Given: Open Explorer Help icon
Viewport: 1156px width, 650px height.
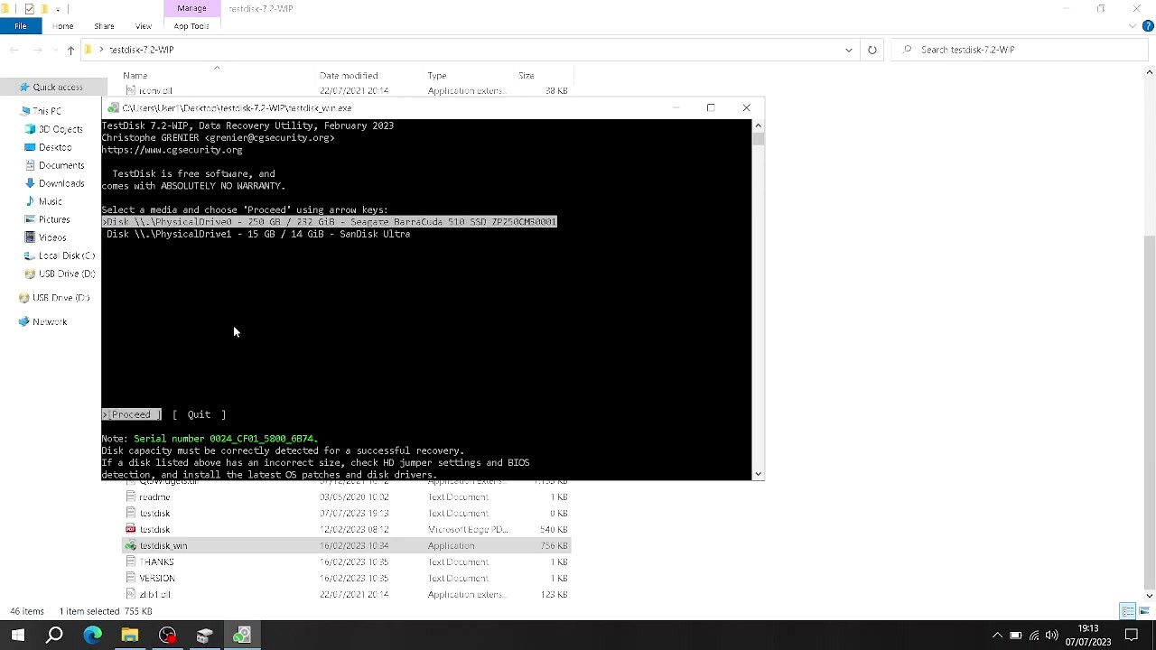Looking at the screenshot, I should tap(1148, 26).
